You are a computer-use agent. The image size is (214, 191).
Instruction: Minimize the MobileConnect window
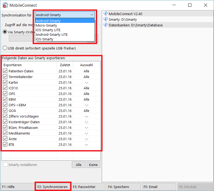pos(174,5)
